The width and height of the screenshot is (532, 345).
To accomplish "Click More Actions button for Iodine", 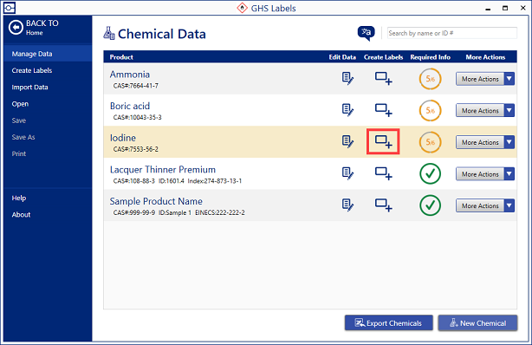I will pos(480,142).
